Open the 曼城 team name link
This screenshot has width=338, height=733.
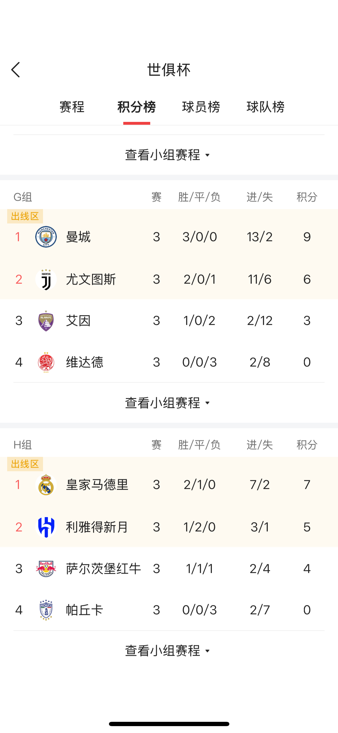(x=78, y=237)
